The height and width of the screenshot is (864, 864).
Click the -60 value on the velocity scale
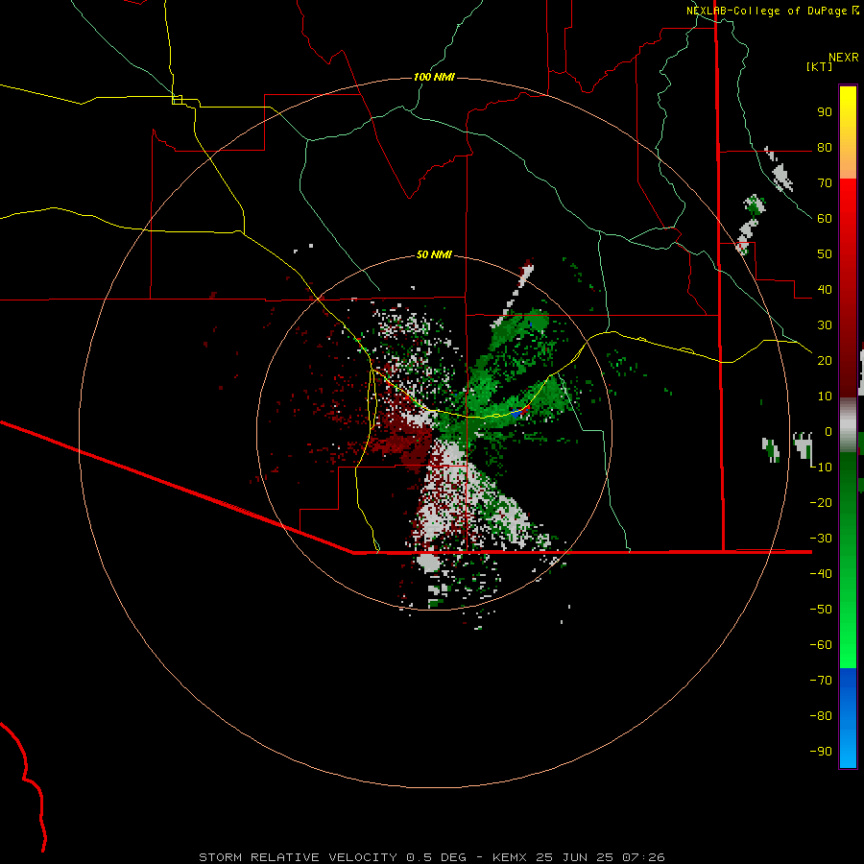[x=821, y=645]
